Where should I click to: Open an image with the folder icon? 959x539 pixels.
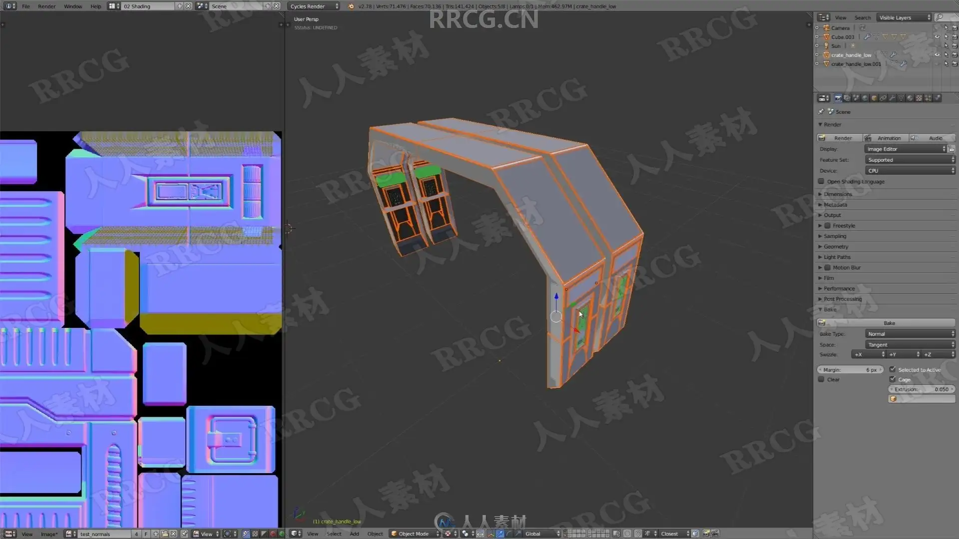click(x=165, y=534)
